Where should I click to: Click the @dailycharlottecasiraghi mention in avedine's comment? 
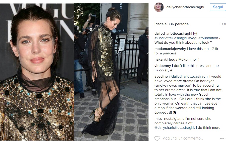189,76
